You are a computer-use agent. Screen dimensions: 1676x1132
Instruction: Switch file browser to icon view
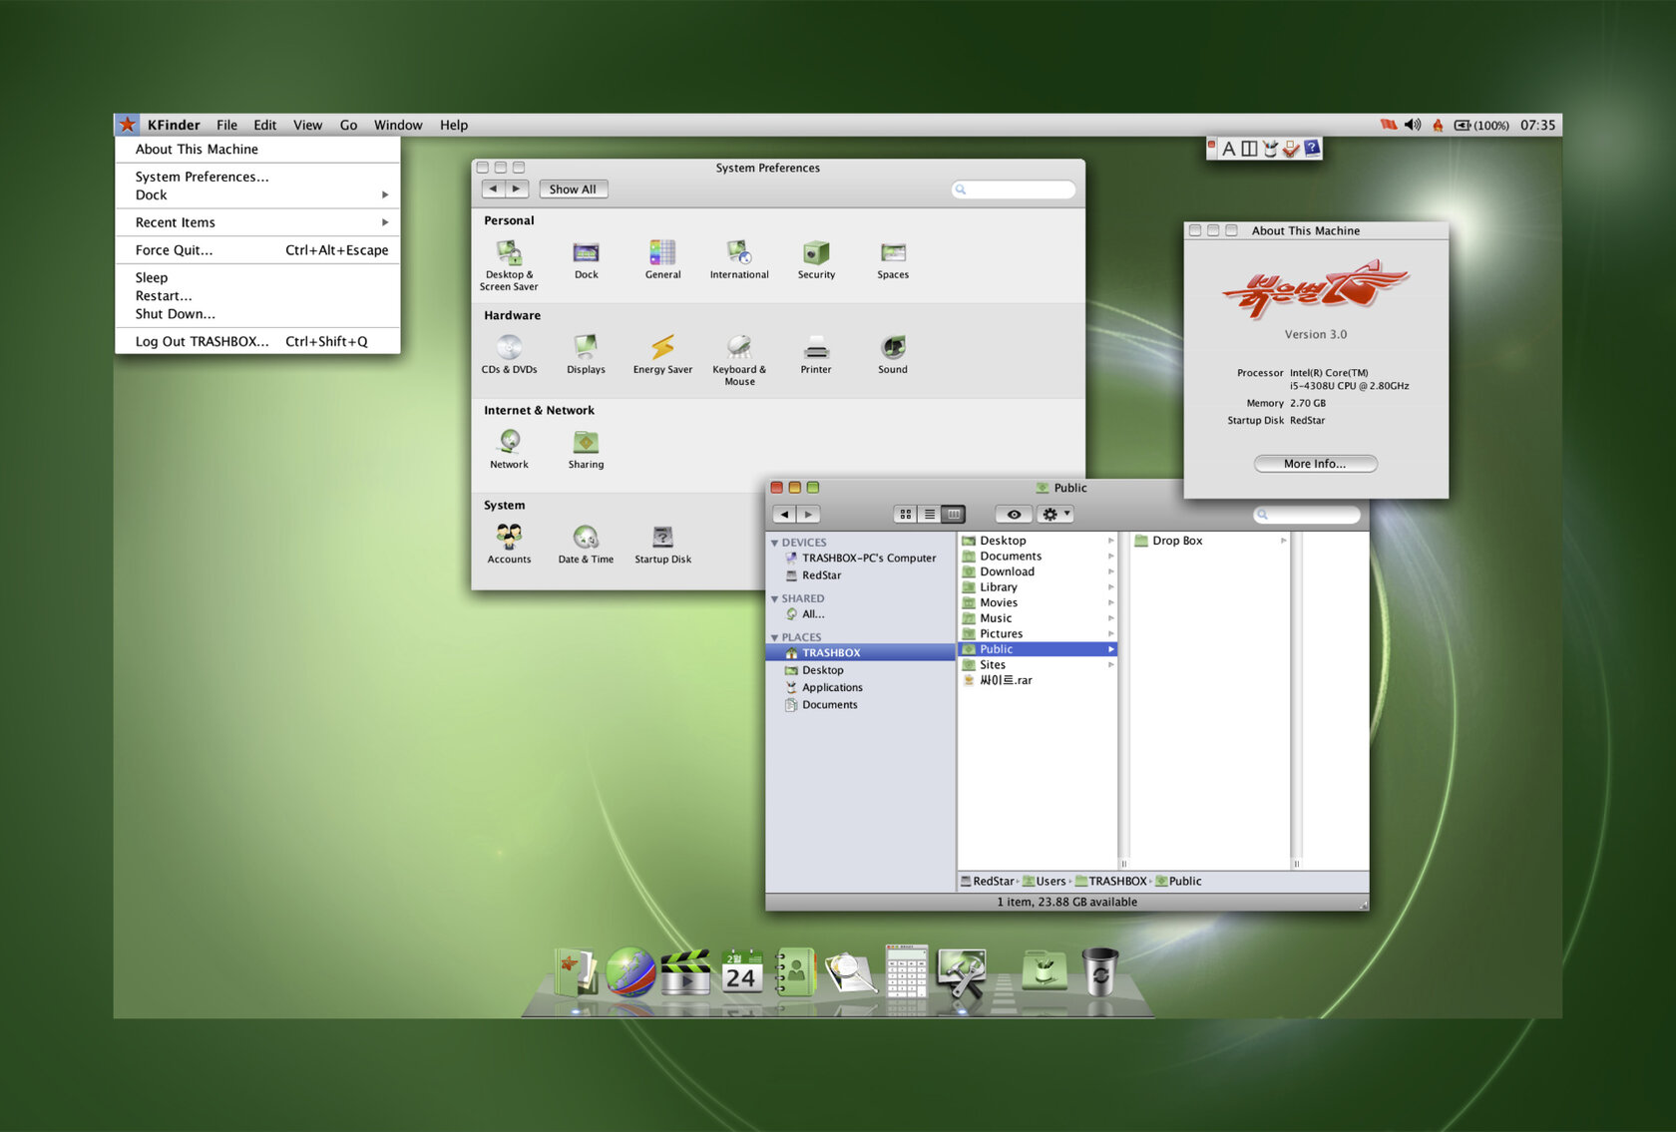905,515
